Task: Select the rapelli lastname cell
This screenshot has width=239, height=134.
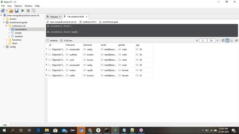Action: [x=91, y=70]
